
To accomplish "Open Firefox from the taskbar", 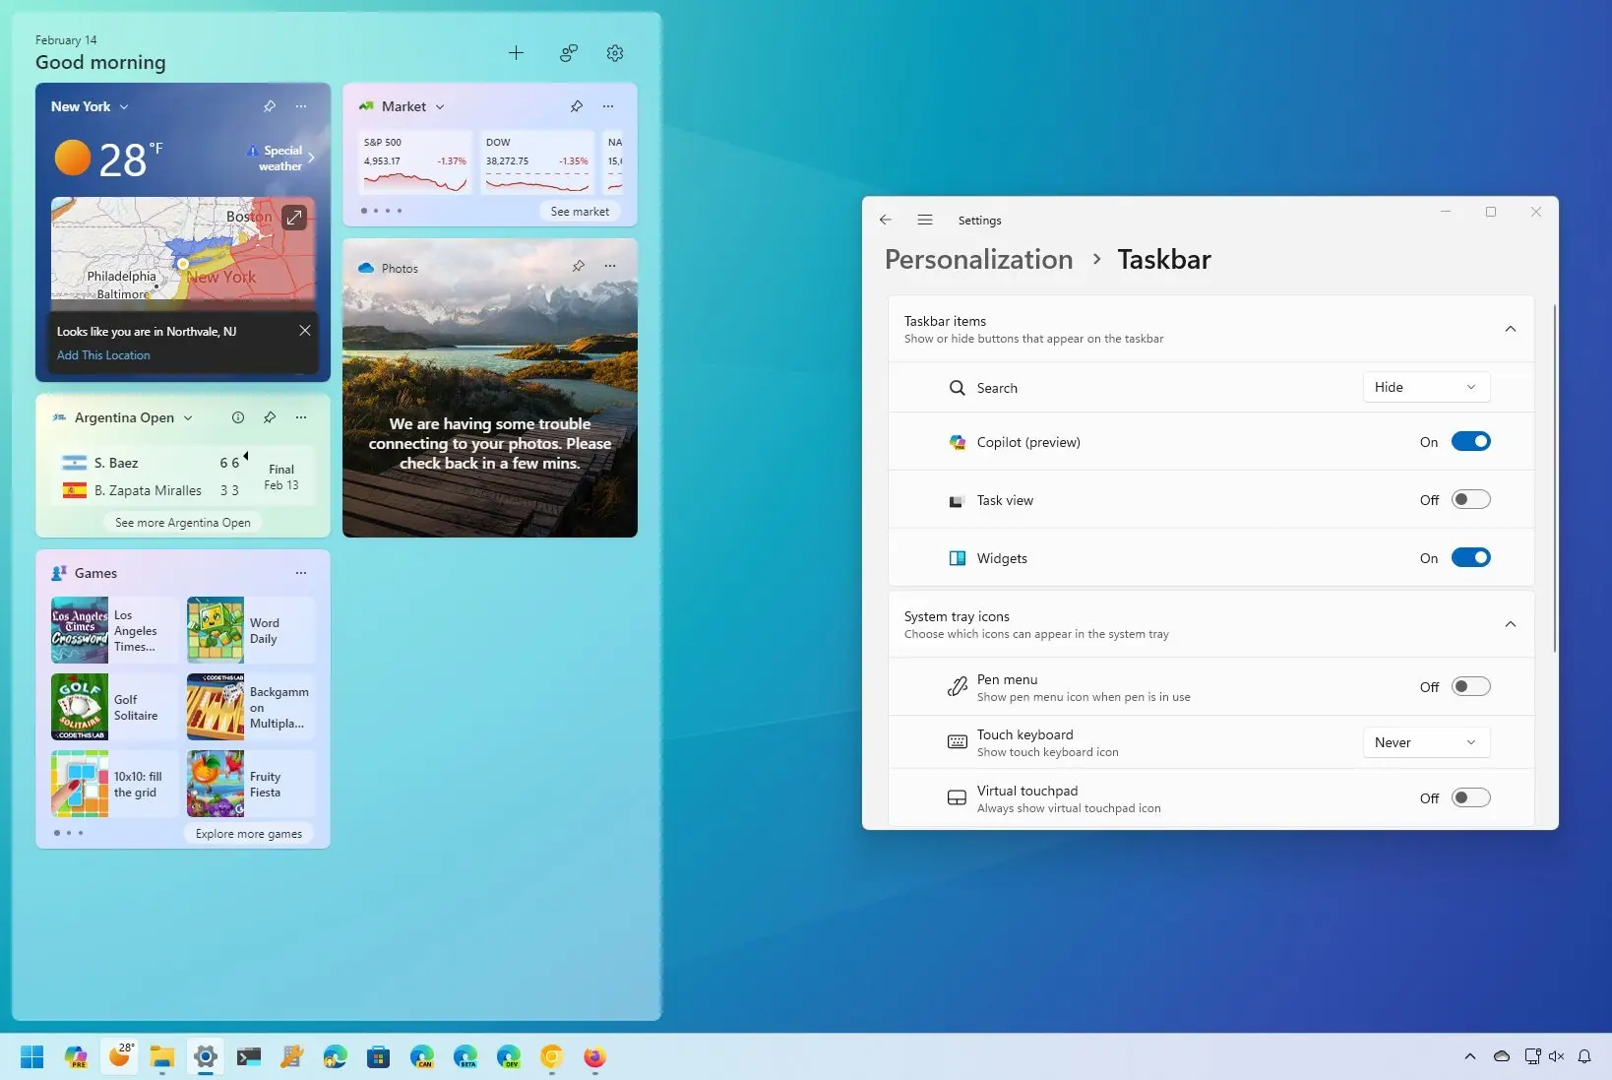I will click(593, 1057).
